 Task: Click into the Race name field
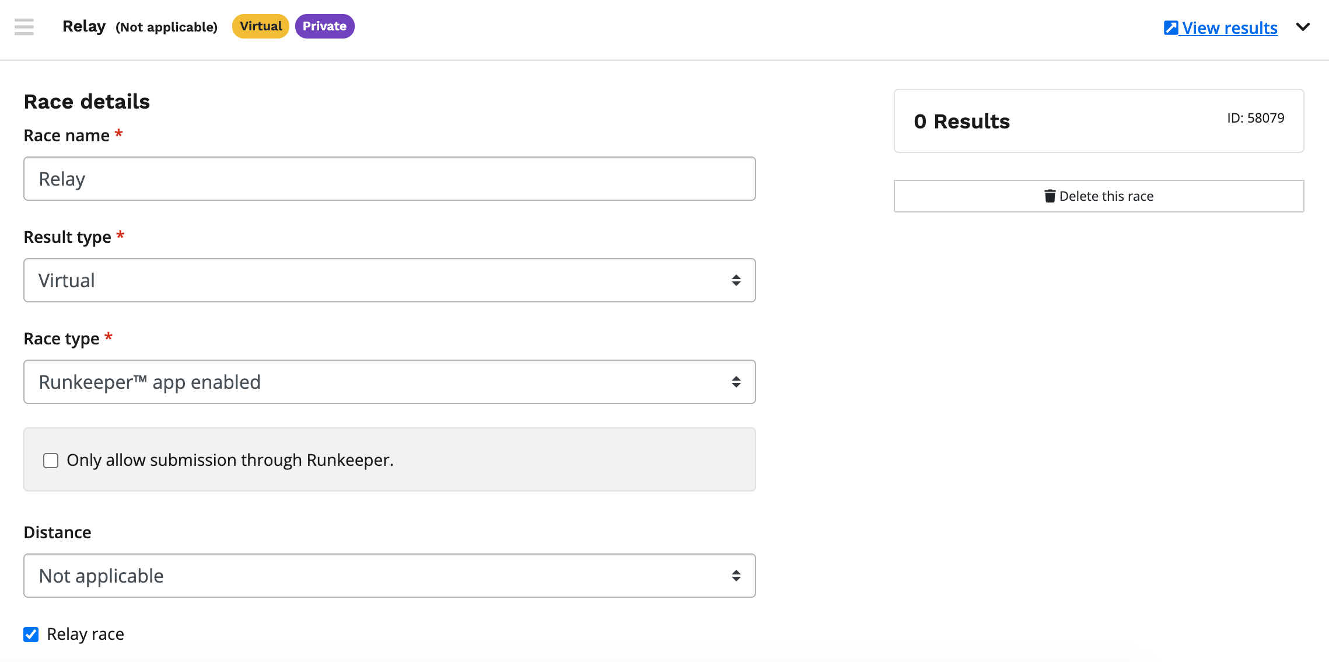(389, 179)
